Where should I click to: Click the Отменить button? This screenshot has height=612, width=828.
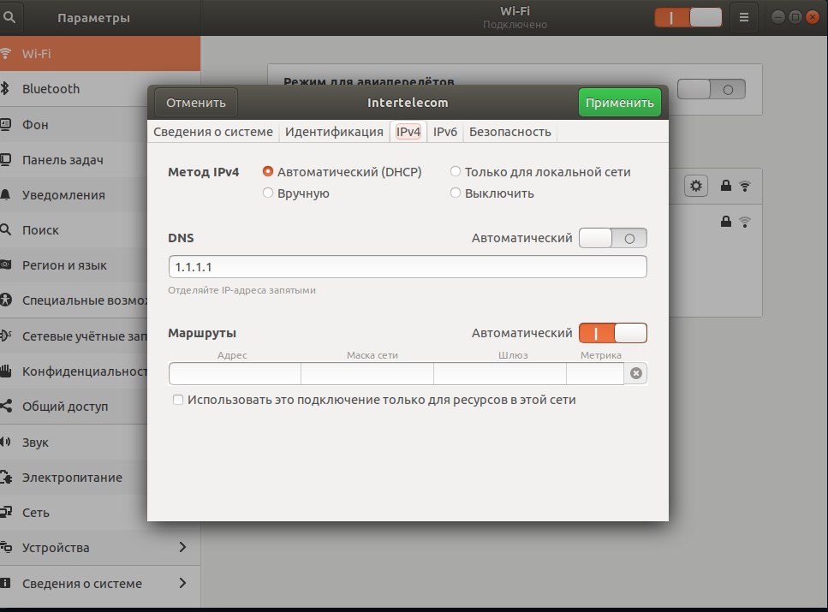[196, 103]
